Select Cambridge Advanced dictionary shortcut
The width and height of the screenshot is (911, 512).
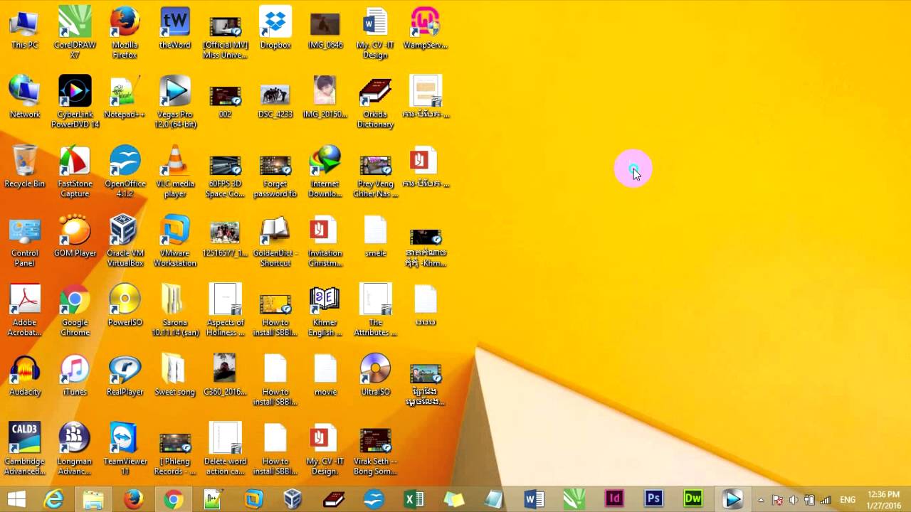[x=24, y=449]
